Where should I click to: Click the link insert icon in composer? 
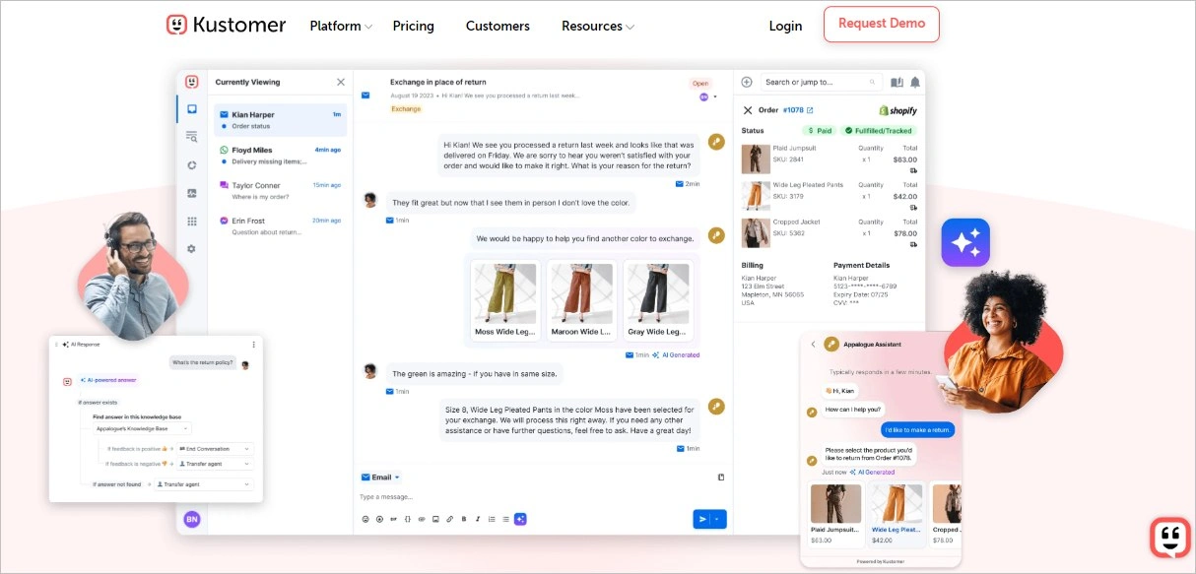pos(449,519)
